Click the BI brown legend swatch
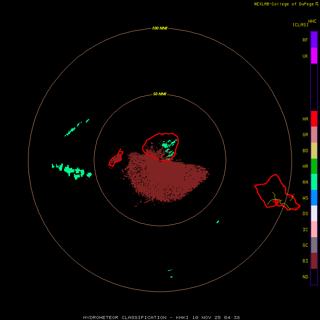 point(314,261)
